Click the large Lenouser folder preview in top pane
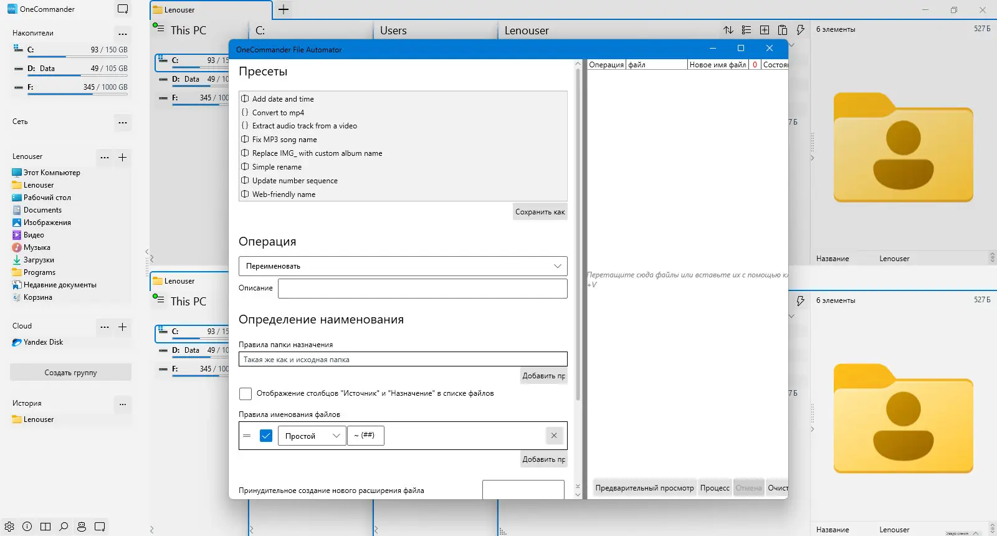997x536 pixels. click(904, 147)
